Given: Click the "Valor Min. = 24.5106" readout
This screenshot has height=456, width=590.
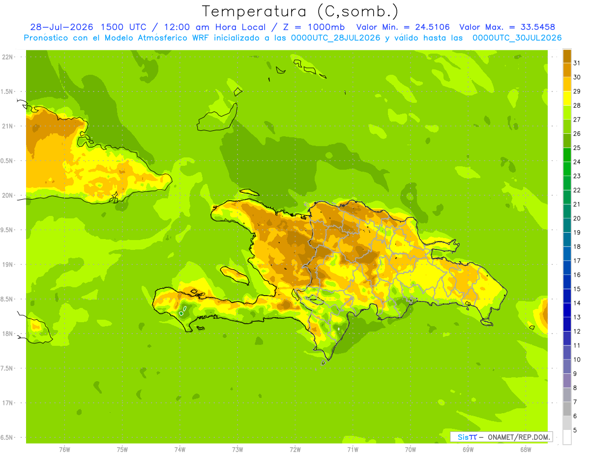Looking at the screenshot, I should (x=403, y=27).
